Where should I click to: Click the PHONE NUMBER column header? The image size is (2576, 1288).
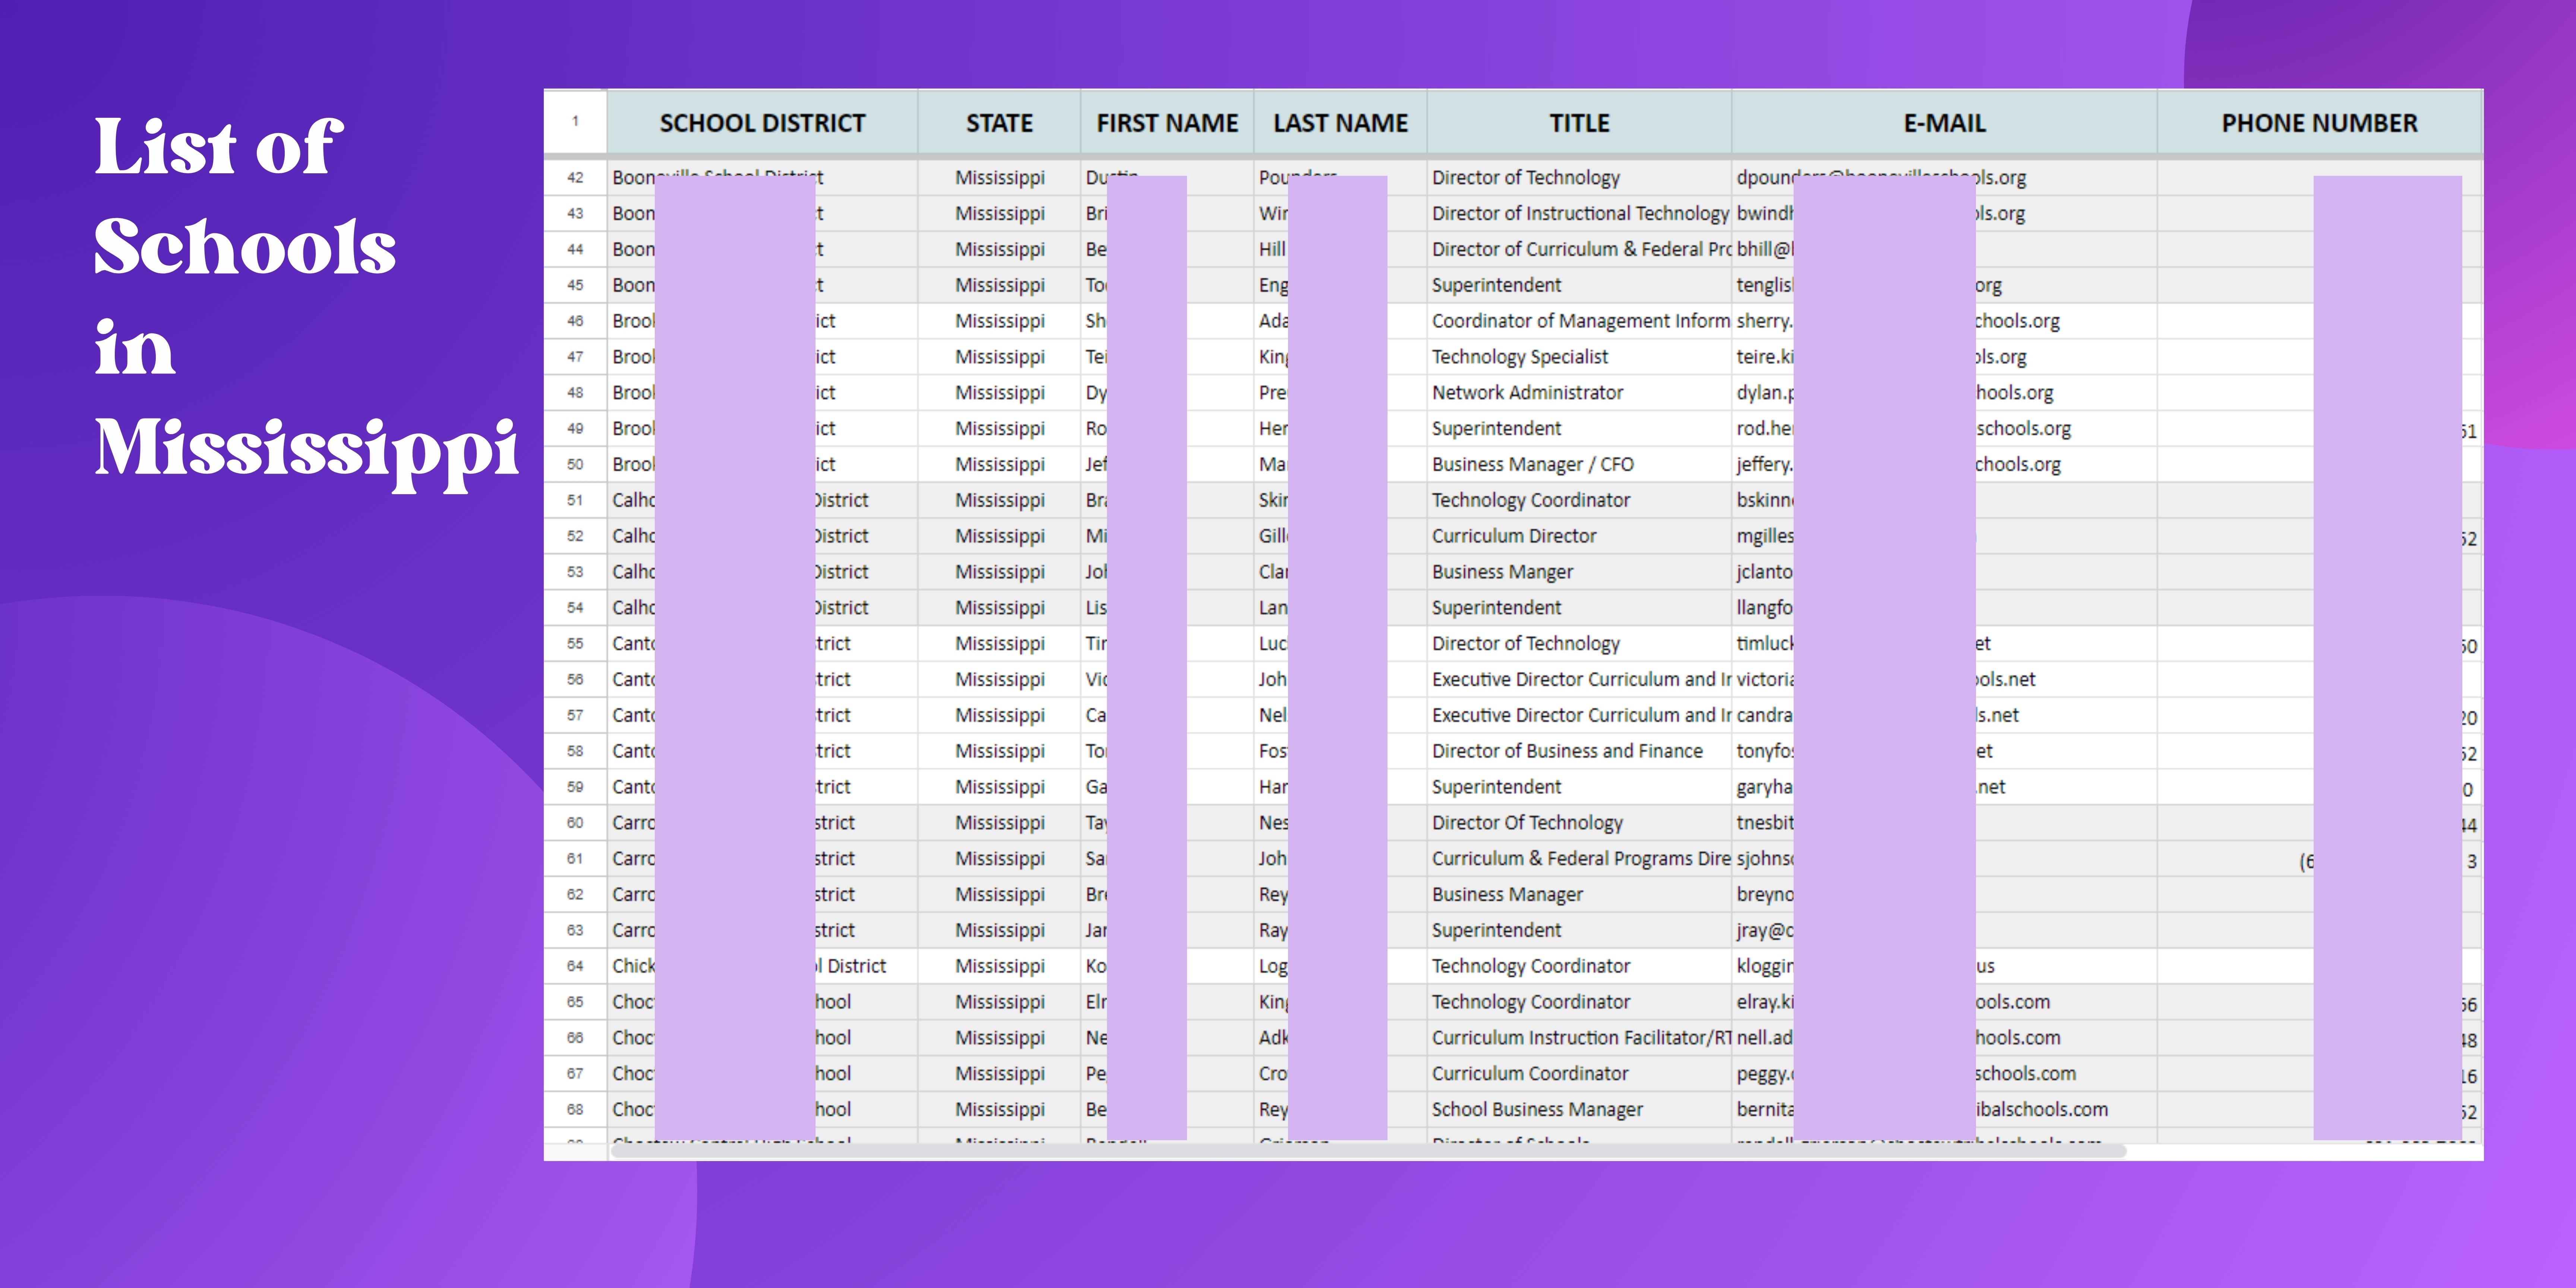pos(2318,123)
